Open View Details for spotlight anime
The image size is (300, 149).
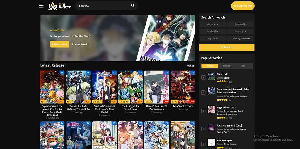click(80, 44)
